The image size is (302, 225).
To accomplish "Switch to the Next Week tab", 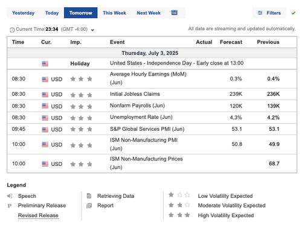I will click(149, 13).
